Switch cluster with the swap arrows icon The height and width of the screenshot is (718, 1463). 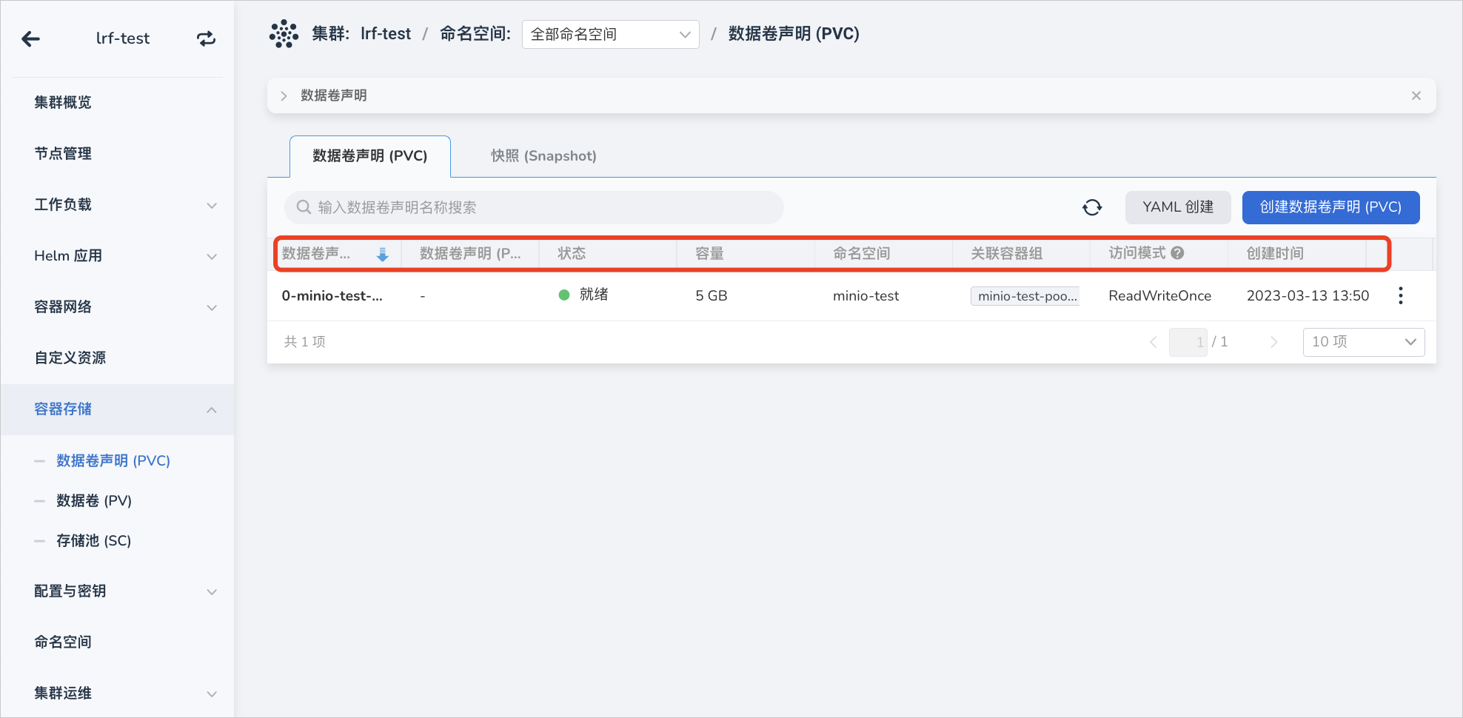206,38
